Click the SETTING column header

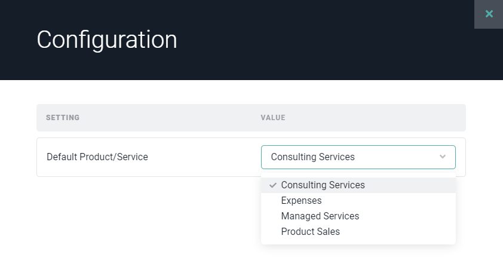[x=63, y=118]
